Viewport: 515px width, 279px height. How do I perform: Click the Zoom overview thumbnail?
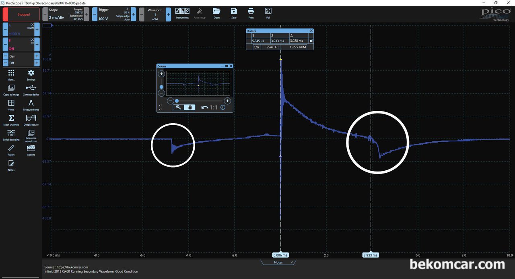coord(198,84)
